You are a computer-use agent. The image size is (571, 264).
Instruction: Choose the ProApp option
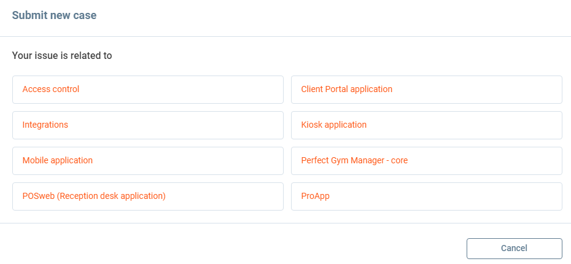(426, 196)
